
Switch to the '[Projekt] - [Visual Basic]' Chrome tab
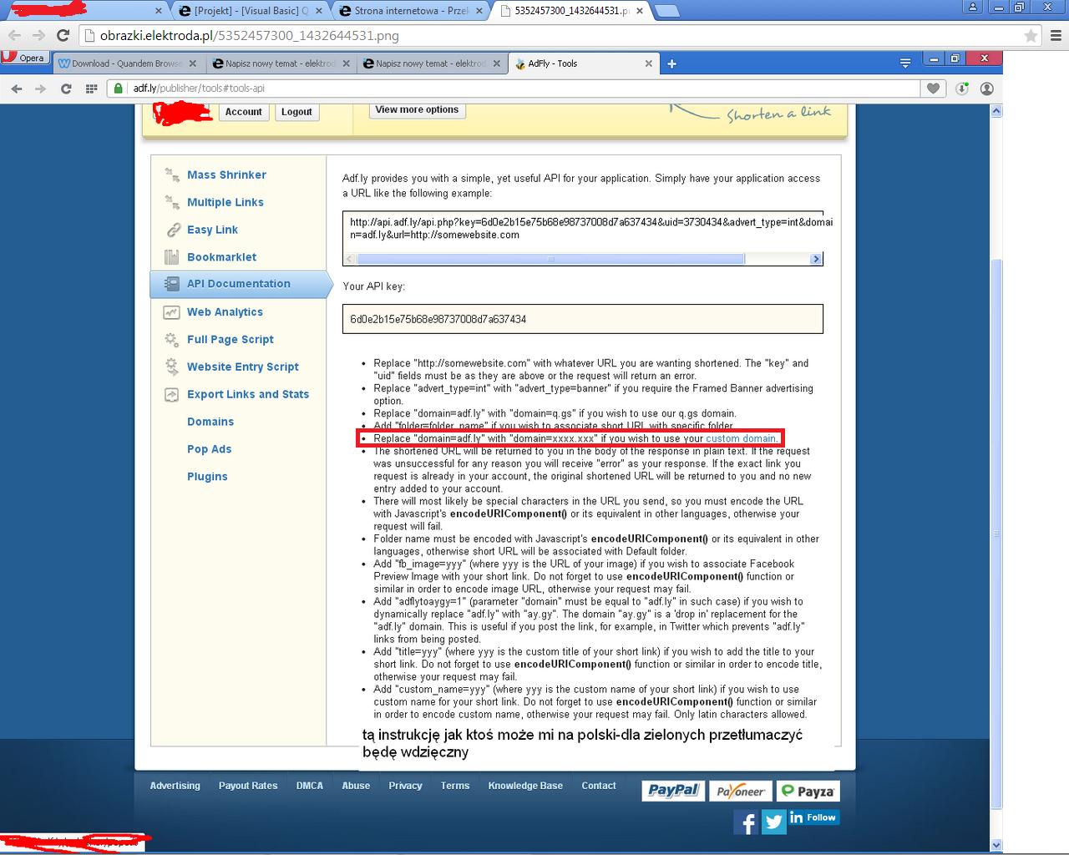[x=251, y=11]
